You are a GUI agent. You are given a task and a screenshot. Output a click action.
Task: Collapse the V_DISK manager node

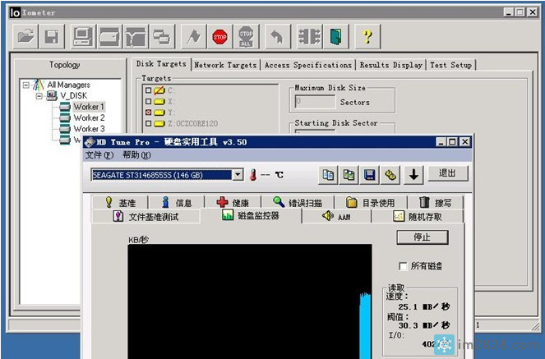(38, 96)
